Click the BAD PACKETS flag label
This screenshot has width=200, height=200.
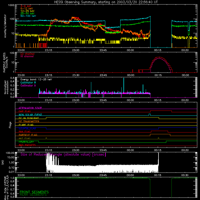27,145
